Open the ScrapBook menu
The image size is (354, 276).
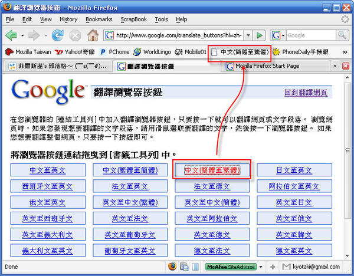pyautogui.click(x=133, y=19)
